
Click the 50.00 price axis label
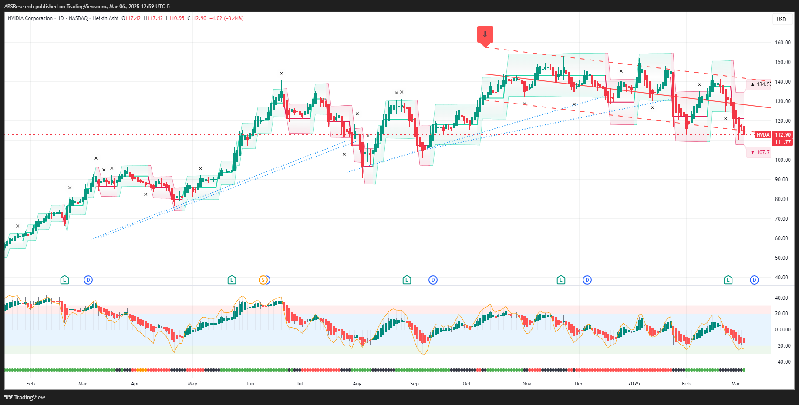(x=782, y=258)
